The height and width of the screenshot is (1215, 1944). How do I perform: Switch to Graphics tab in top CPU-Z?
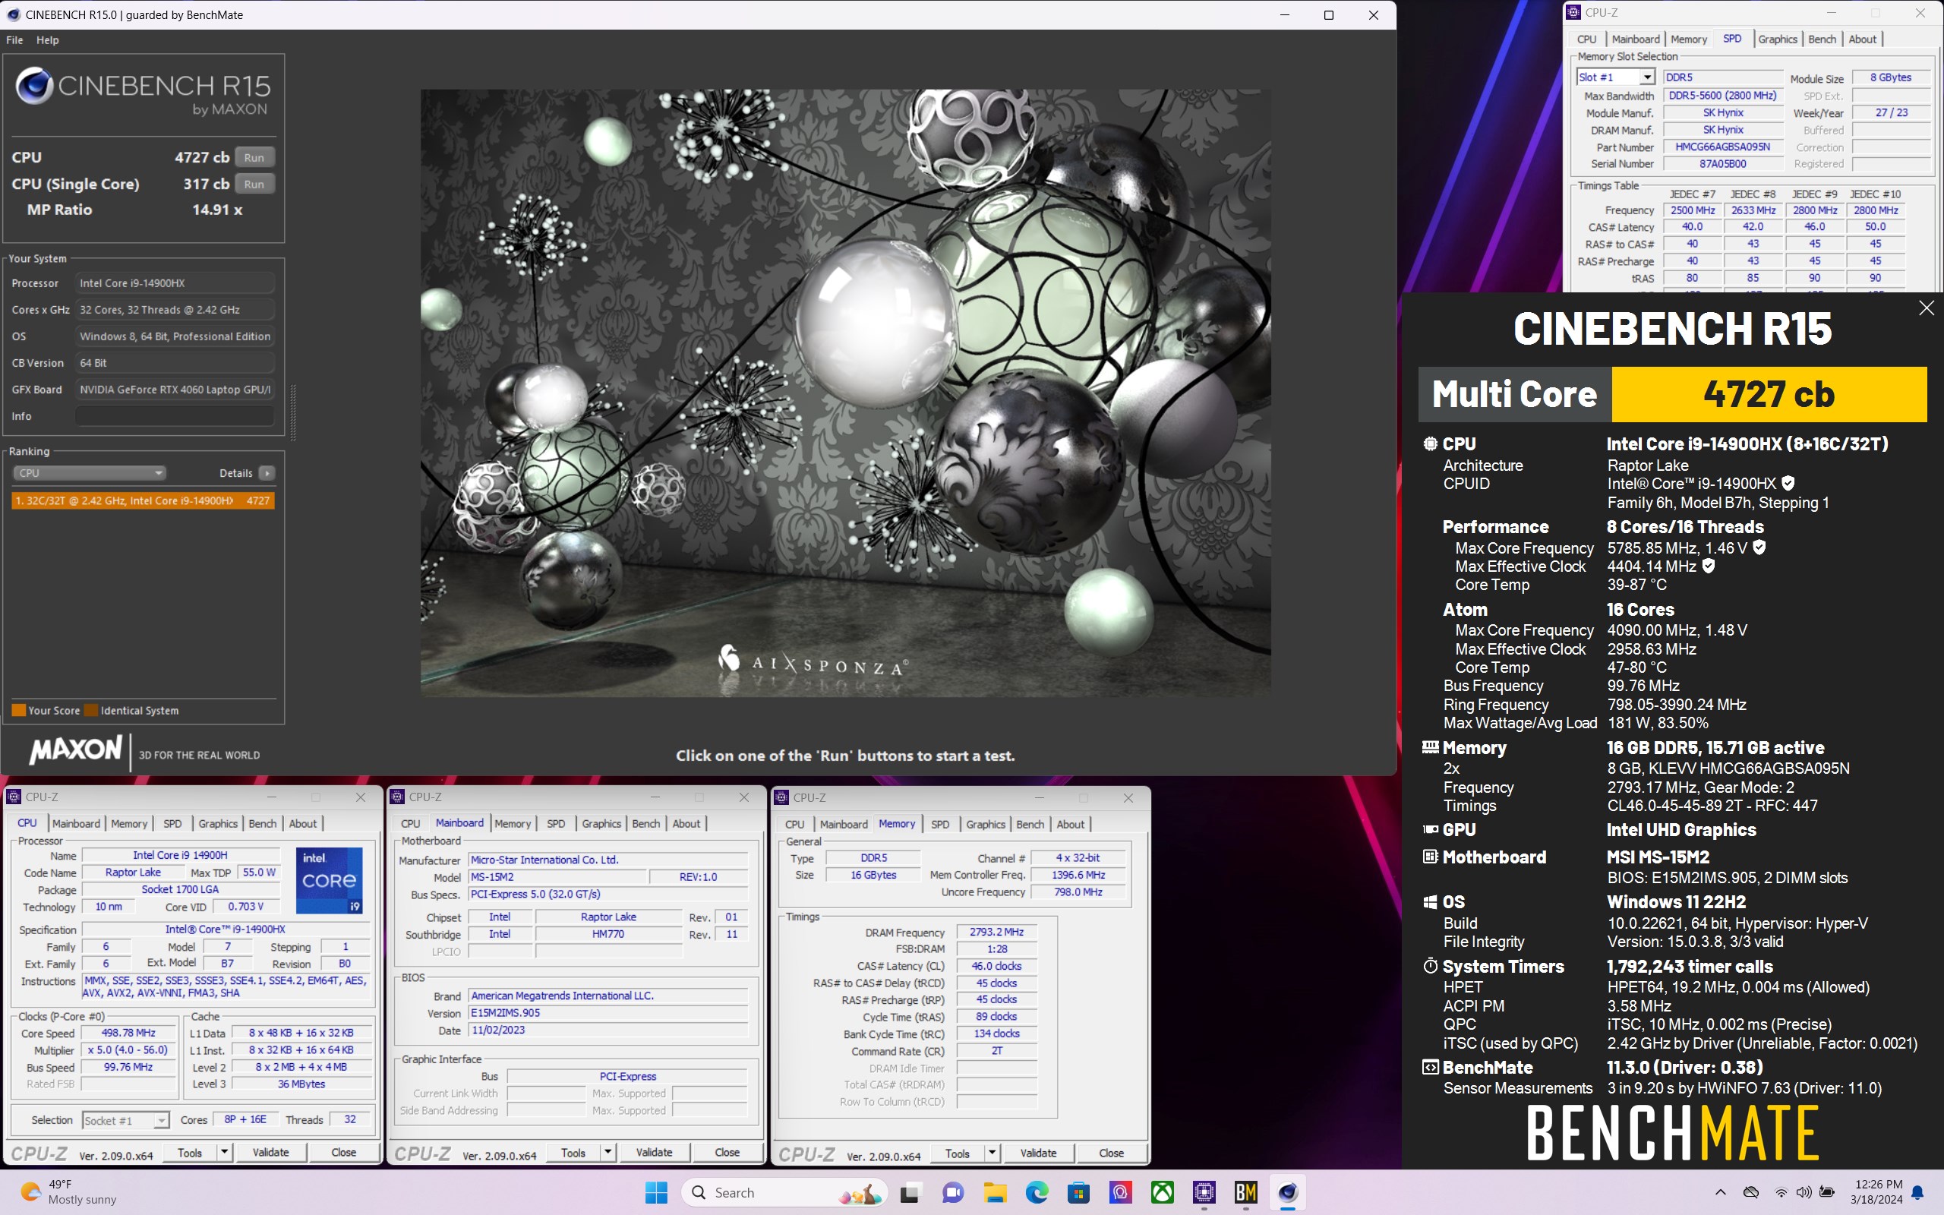click(1777, 39)
